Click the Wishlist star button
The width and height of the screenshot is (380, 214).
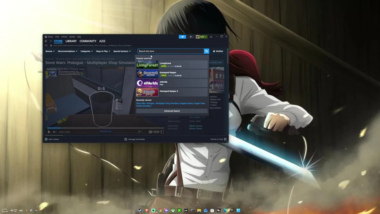tap(218, 51)
